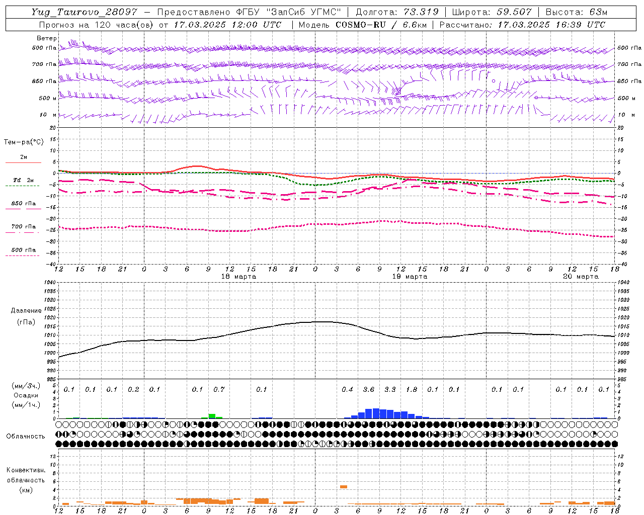644x515 pixels.
Task: Click the model name 'COSMO-RU / 6.6км'
Action: coord(381,25)
